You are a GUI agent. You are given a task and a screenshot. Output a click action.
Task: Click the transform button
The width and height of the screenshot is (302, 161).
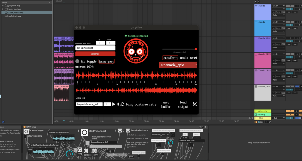coord(170,58)
